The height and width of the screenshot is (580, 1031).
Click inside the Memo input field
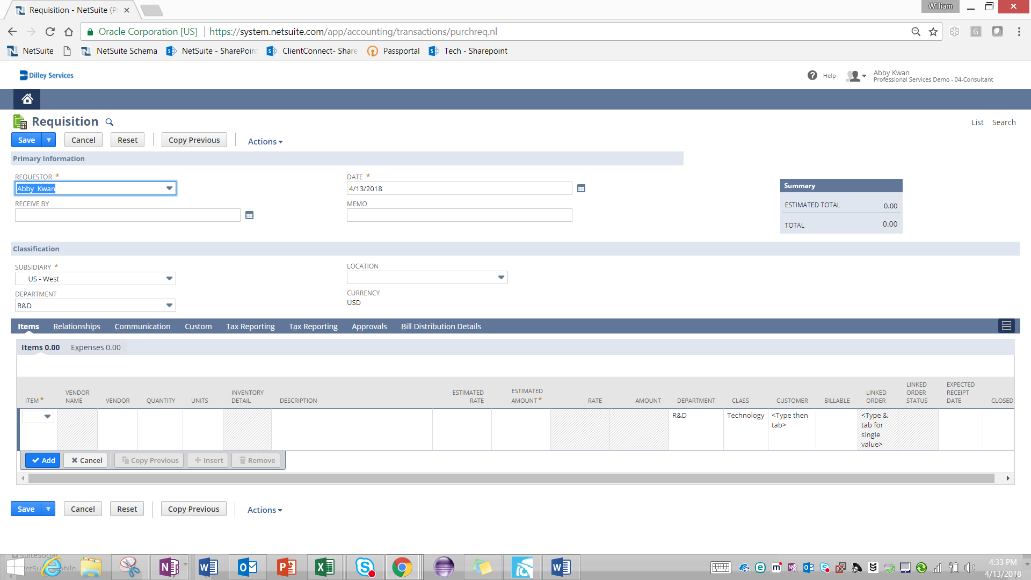click(459, 215)
